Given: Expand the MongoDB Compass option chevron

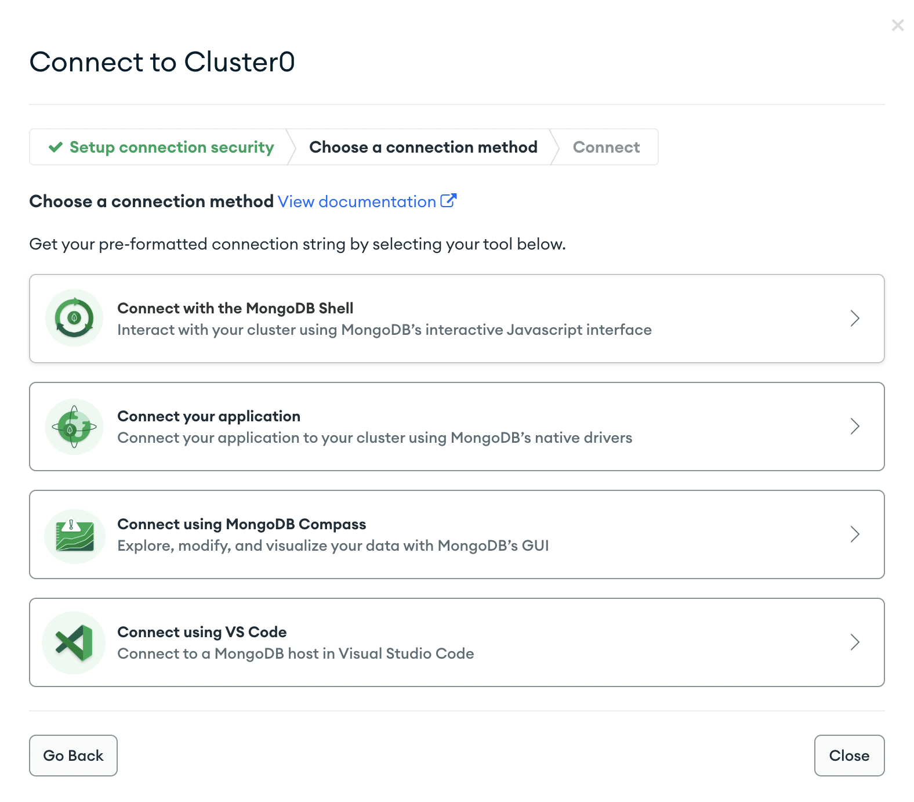Looking at the screenshot, I should point(855,534).
